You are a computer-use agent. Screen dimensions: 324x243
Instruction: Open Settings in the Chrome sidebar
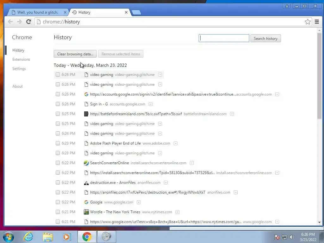(19, 69)
